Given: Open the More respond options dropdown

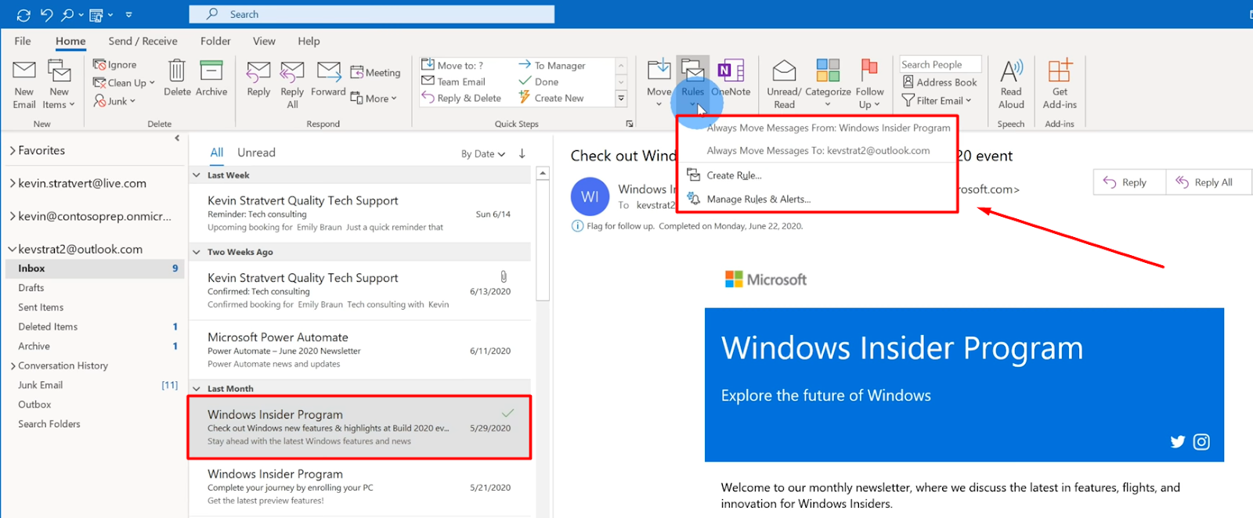Looking at the screenshot, I should coord(374,99).
